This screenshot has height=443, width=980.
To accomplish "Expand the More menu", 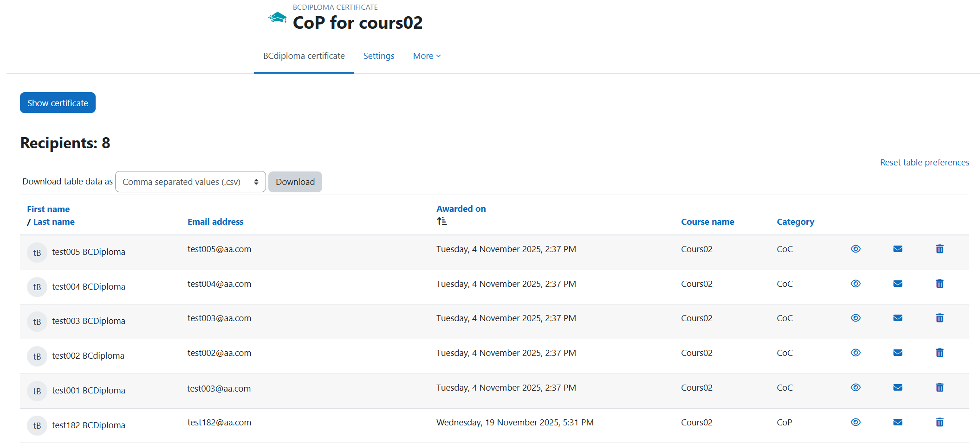I will (x=427, y=56).
